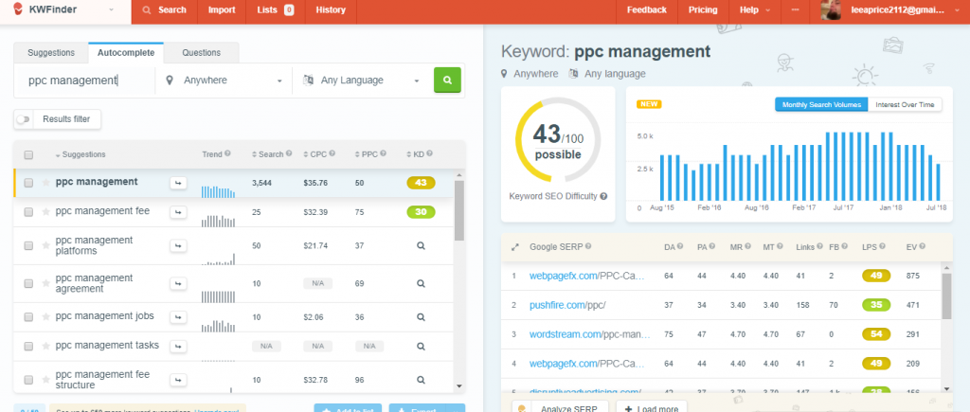Click the suggestions list scrollbar thumb

click(459, 210)
